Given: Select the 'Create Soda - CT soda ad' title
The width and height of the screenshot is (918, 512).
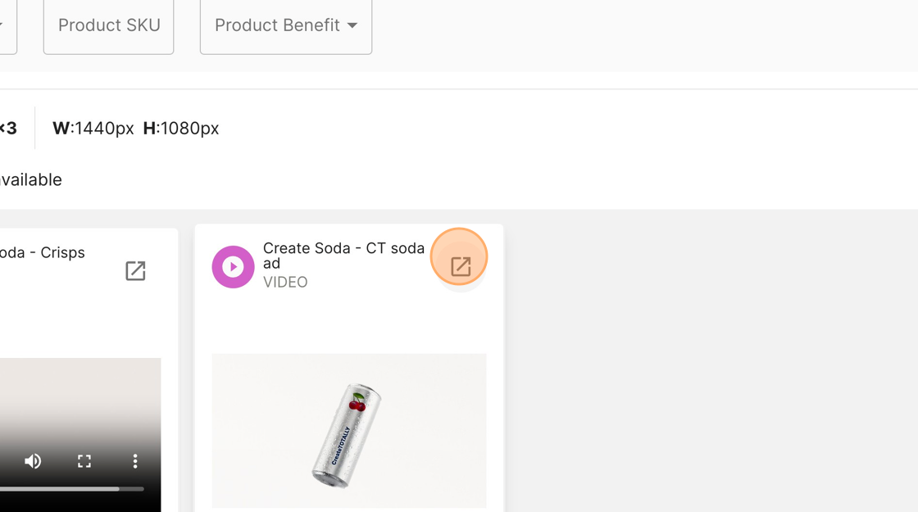Looking at the screenshot, I should tap(343, 256).
